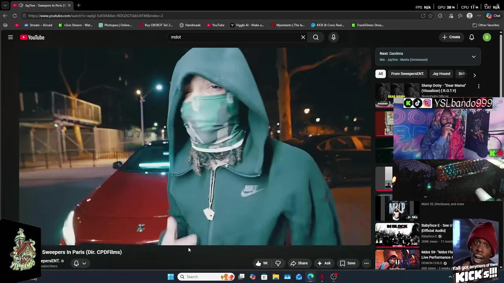
Task: Open the Viggle AI bookmark
Action: (247, 25)
